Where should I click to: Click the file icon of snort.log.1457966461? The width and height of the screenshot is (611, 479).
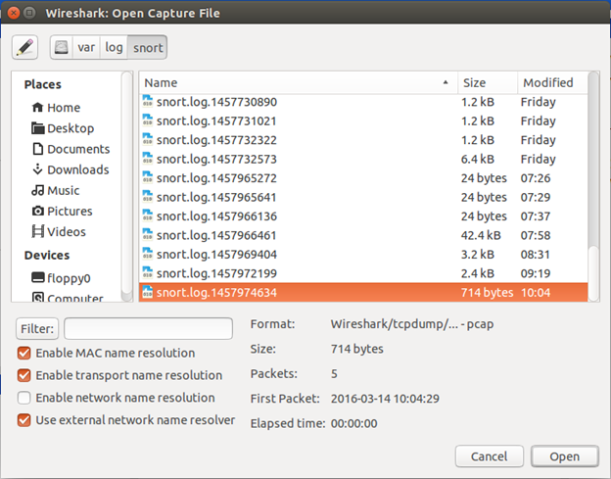tap(148, 235)
